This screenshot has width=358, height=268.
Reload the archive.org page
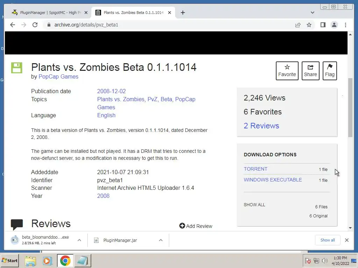(35, 25)
